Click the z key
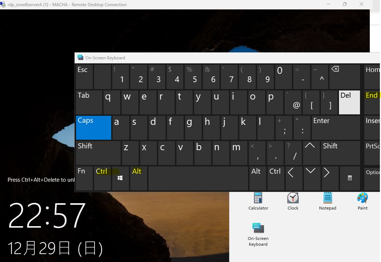This screenshot has height=262, width=381. tap(130, 153)
